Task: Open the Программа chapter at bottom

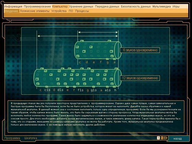Action: click(12, 138)
